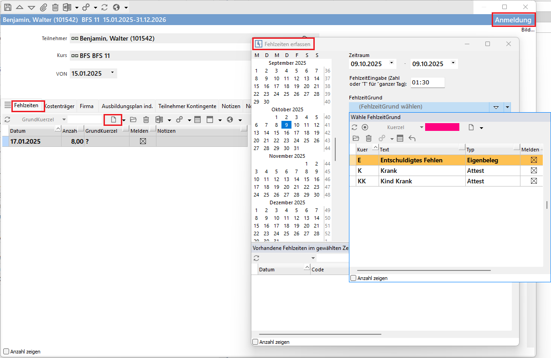This screenshot has height=358, width=551.
Task: Create new Fehlzeiten entry with page icon
Action: (113, 119)
